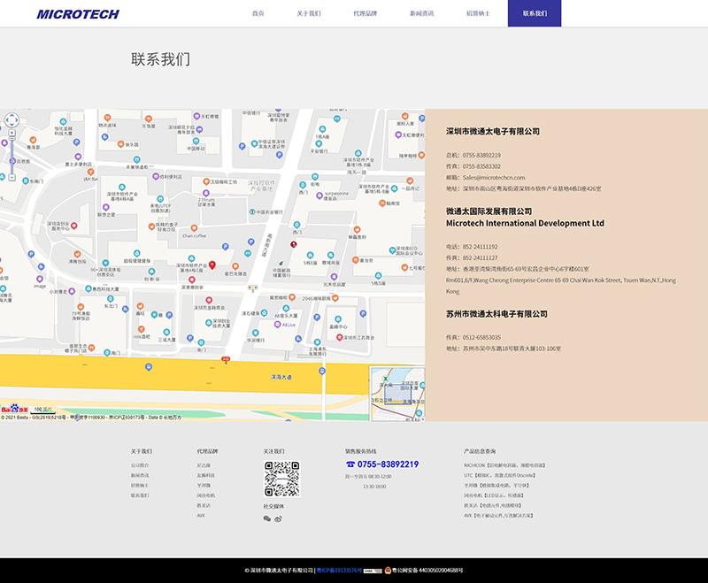This screenshot has height=583, width=708.
Task: Open footer 联系我们 link
Action: click(x=140, y=495)
